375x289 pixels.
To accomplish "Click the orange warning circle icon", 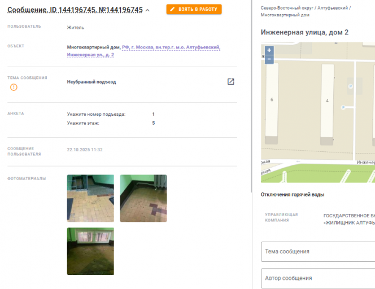I will 14,87.
